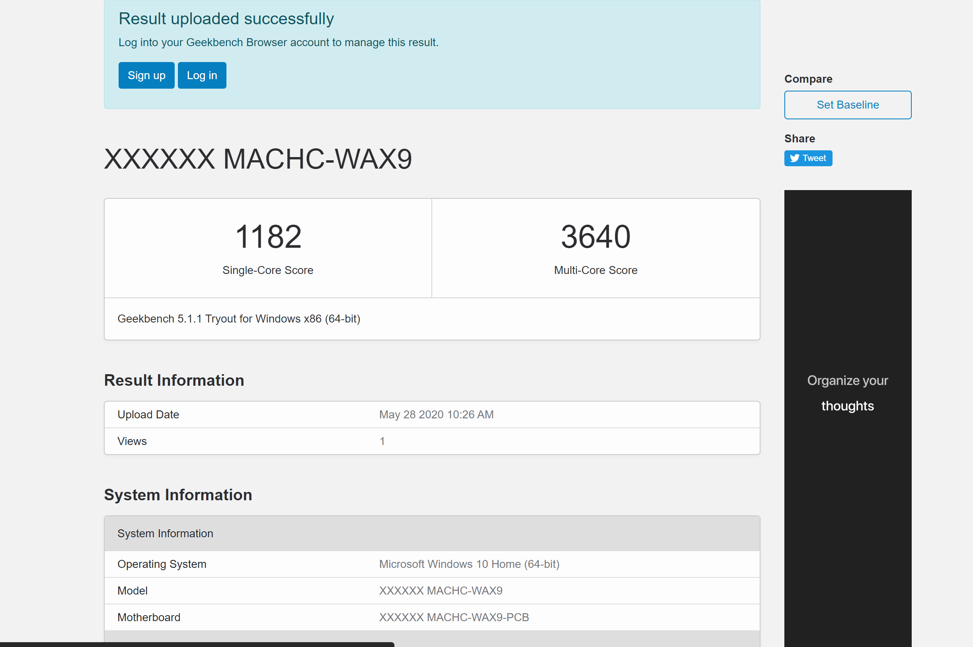
Task: Click the Model value XXXXXX MACHC-WAX9
Action: point(441,591)
